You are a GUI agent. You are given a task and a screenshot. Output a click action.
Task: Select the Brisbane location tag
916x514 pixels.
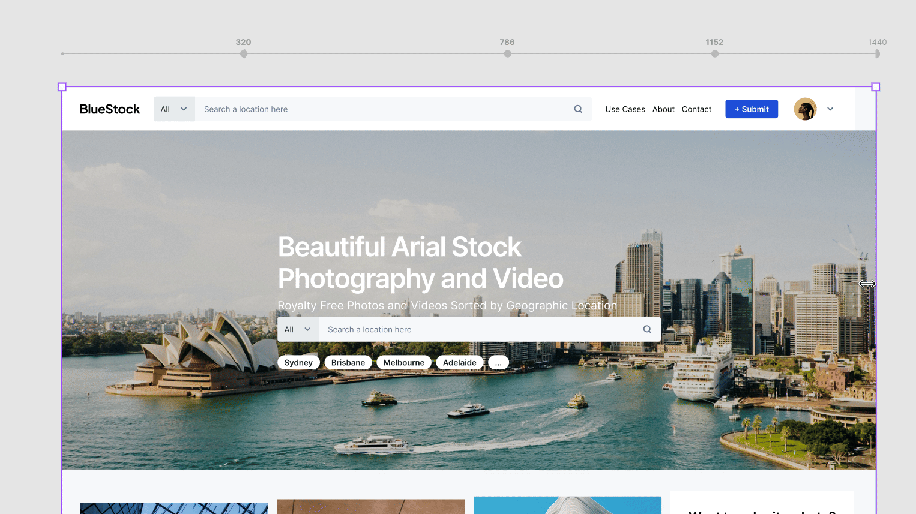(348, 362)
